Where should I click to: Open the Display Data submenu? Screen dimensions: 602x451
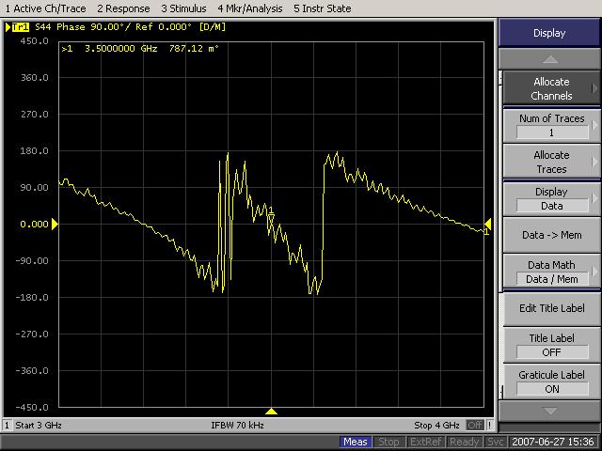(x=551, y=198)
